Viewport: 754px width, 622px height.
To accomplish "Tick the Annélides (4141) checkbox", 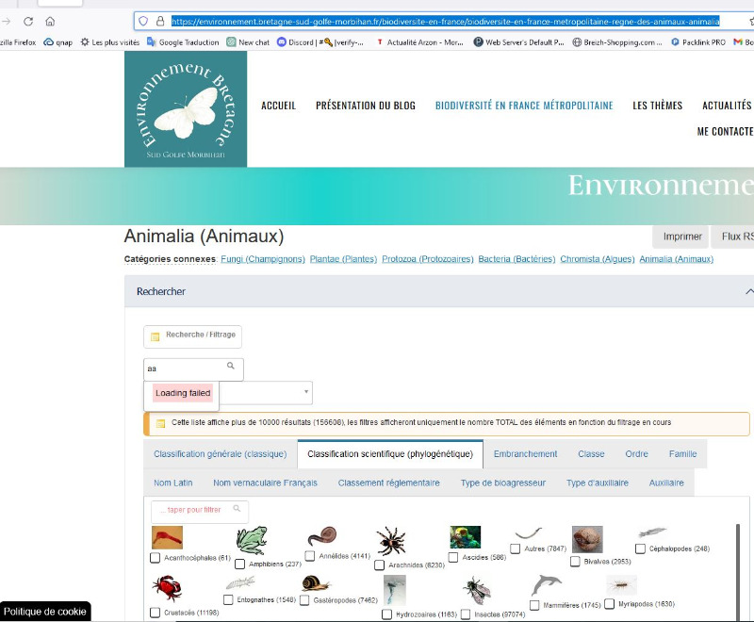I will click(x=310, y=556).
